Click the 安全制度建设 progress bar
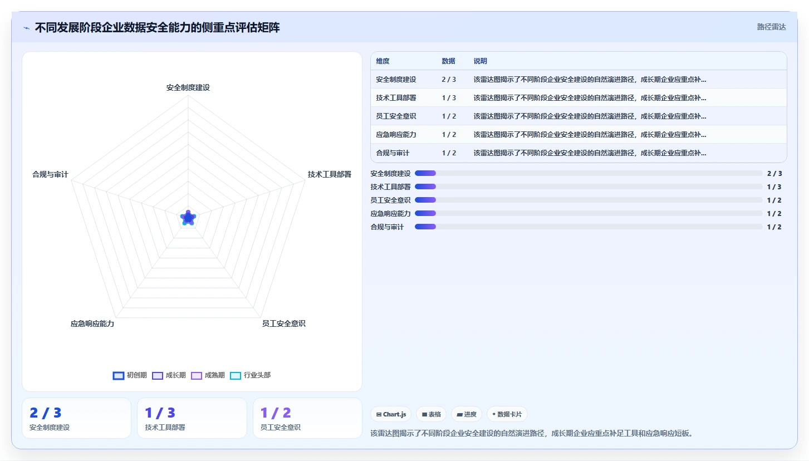Image resolution: width=809 pixels, height=461 pixels. coord(589,173)
